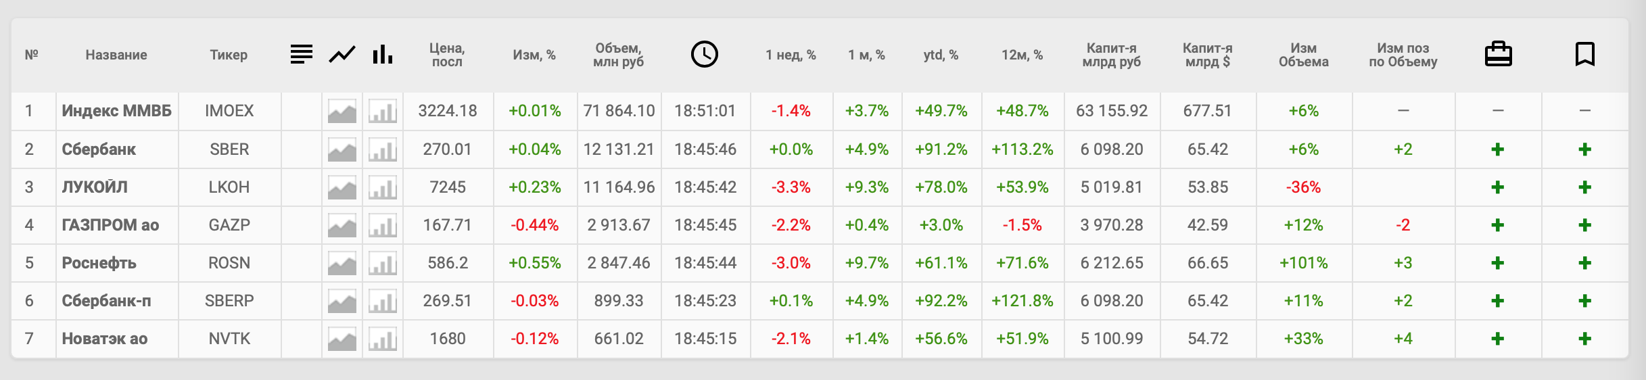The image size is (1646, 380).
Task: Open the bar chart thumbnail for ЛУКОЙЛ
Action: pyautogui.click(x=383, y=187)
